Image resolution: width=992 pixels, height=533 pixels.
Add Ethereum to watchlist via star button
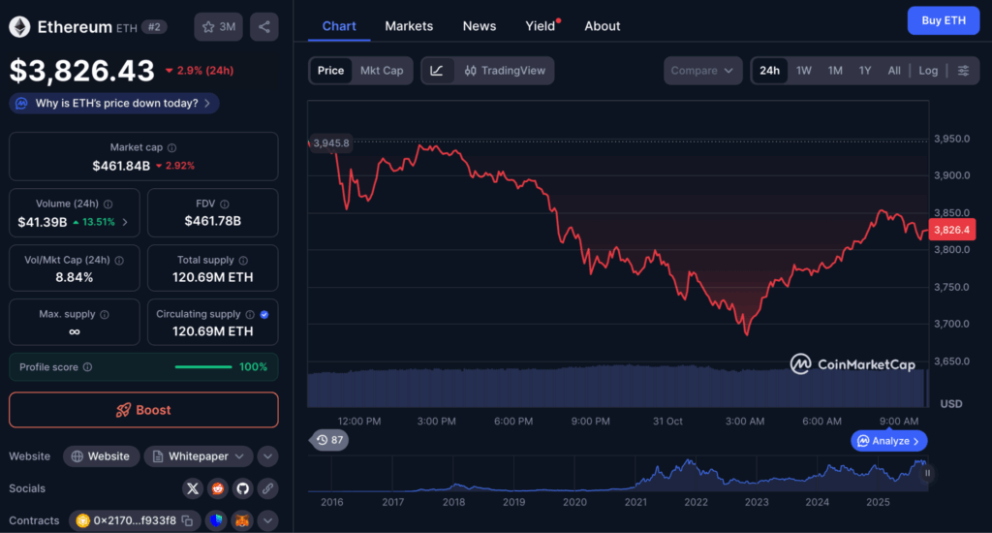(x=218, y=27)
